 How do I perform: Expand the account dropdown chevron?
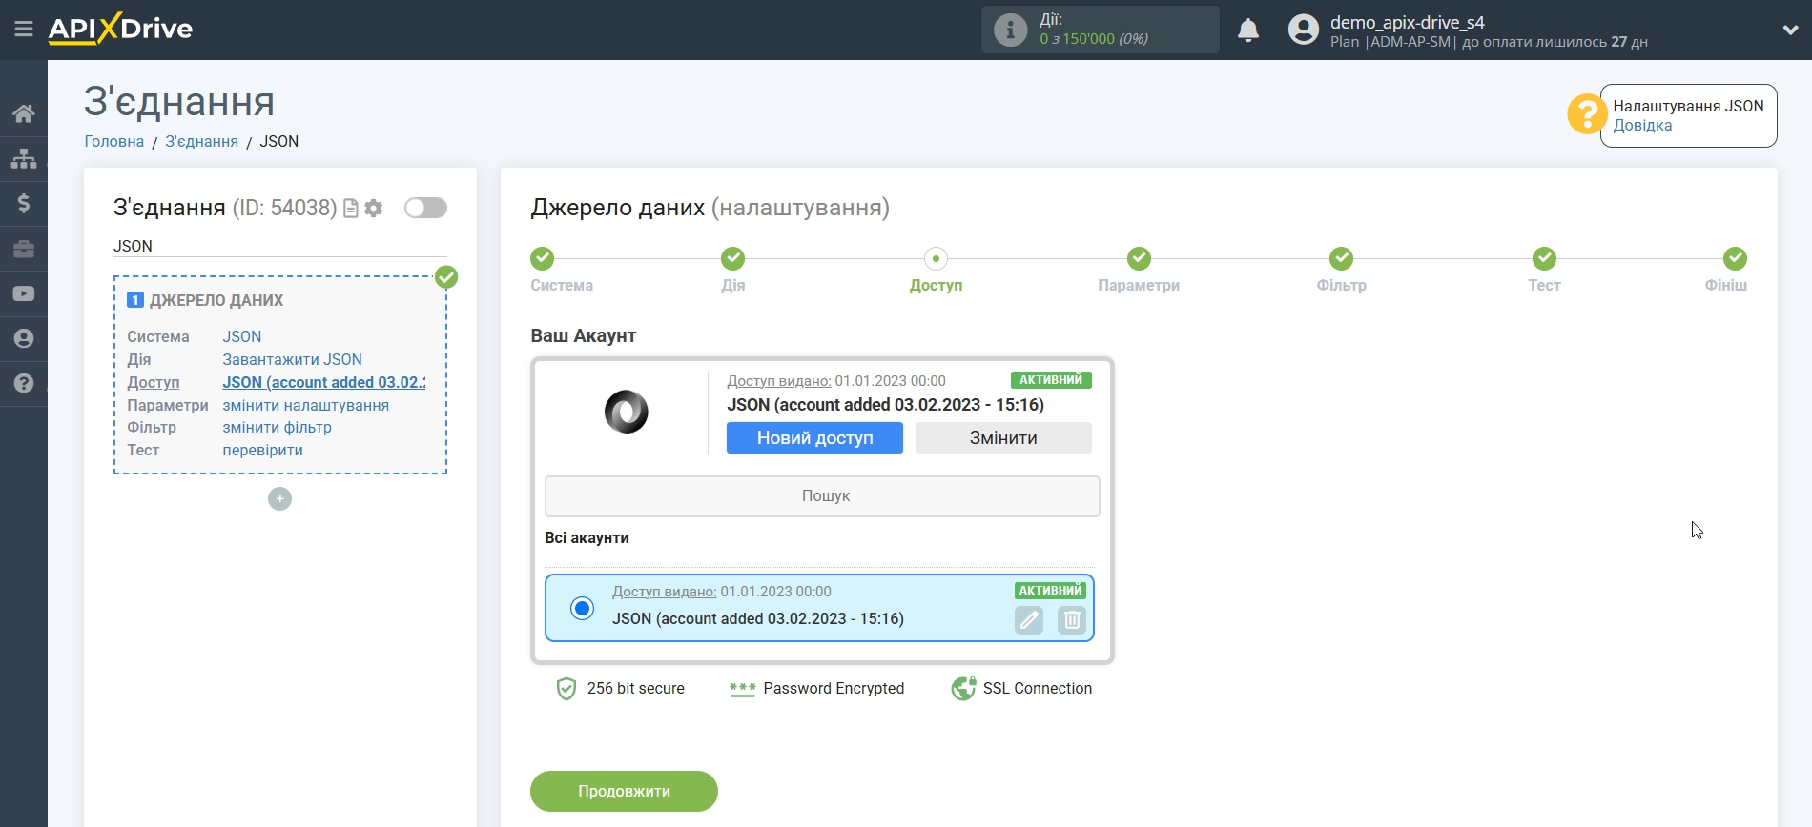tap(1790, 30)
